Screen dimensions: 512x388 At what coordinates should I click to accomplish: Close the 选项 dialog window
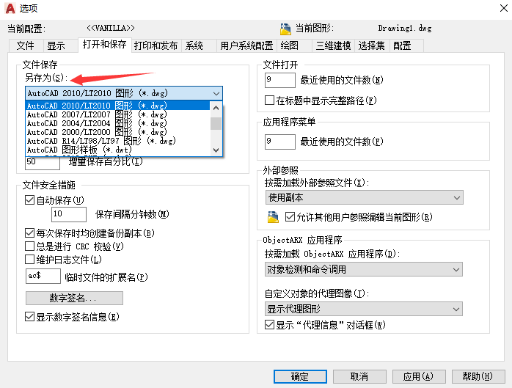(503, 8)
